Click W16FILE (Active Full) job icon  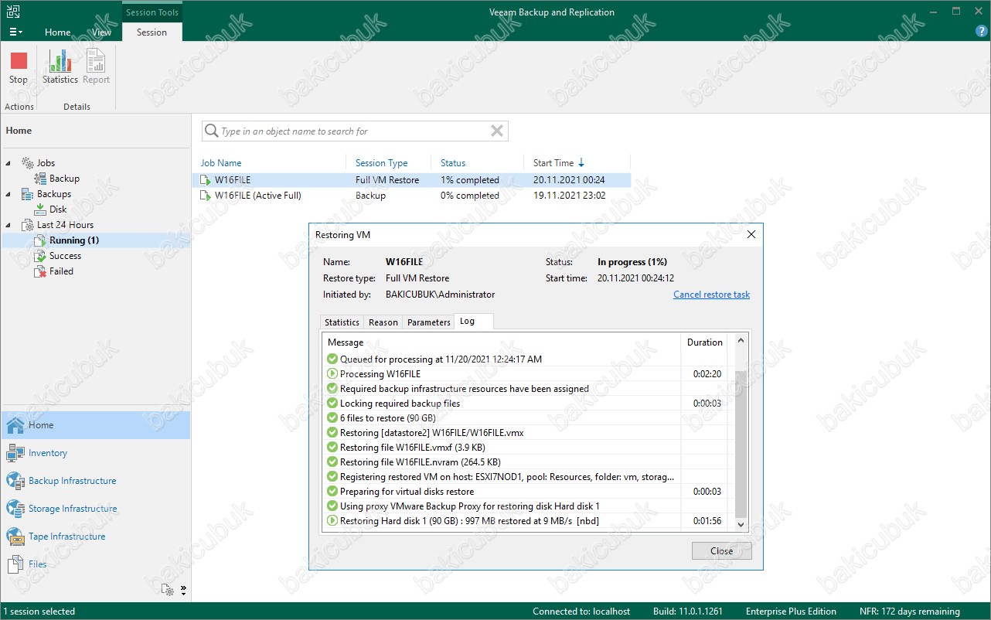206,196
